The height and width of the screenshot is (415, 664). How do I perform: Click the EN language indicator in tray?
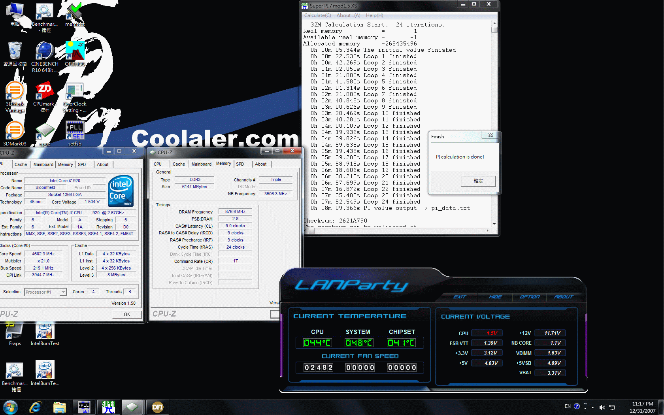568,406
